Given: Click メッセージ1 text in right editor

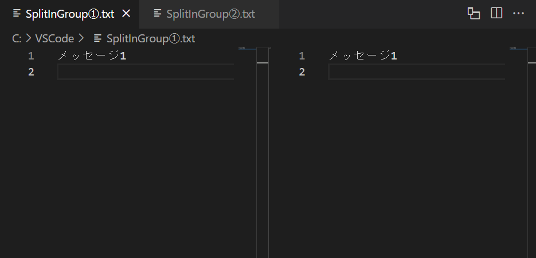Looking at the screenshot, I should pyautogui.click(x=363, y=55).
